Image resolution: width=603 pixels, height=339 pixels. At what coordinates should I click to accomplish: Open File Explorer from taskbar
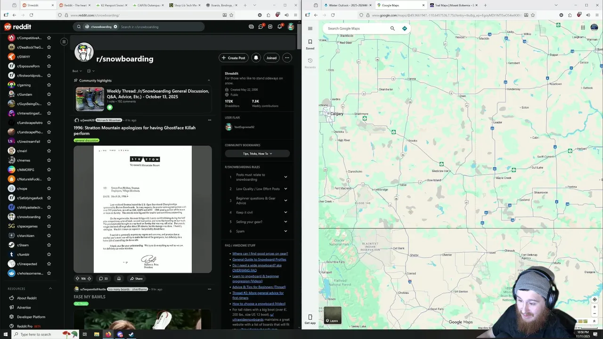97,334
